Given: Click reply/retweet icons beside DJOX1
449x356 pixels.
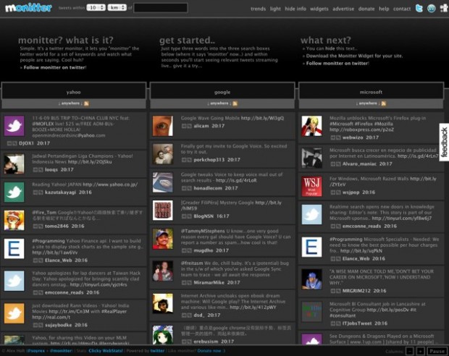Looking at the screenshot, I should [x=12, y=143].
